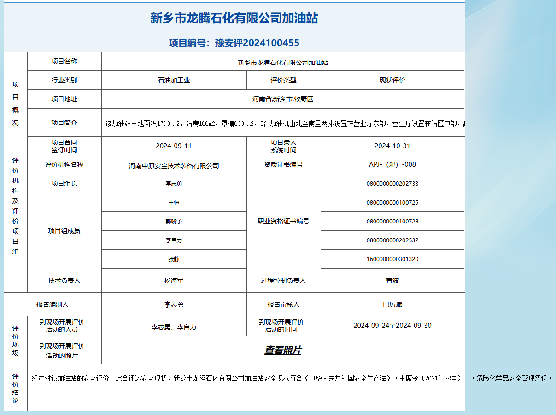
Task: Click the 技术负责人 label
Action: pos(64,281)
